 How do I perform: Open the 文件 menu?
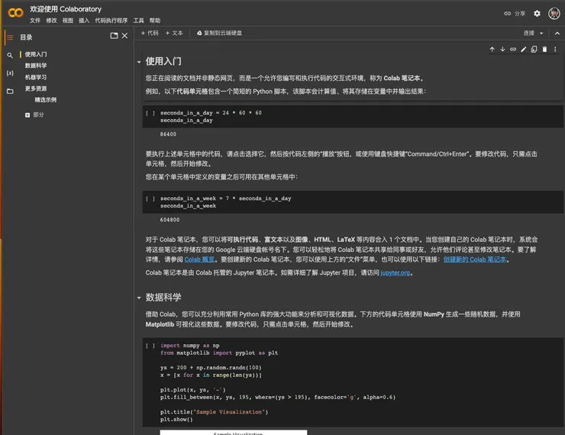[x=35, y=21]
